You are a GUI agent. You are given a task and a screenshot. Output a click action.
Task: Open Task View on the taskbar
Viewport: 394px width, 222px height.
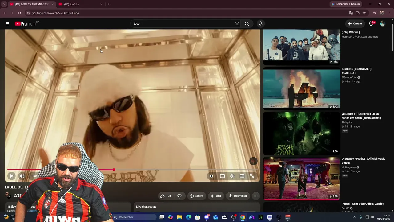pyautogui.click(x=162, y=217)
